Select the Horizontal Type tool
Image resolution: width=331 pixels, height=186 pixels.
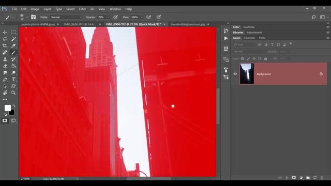coord(13,80)
